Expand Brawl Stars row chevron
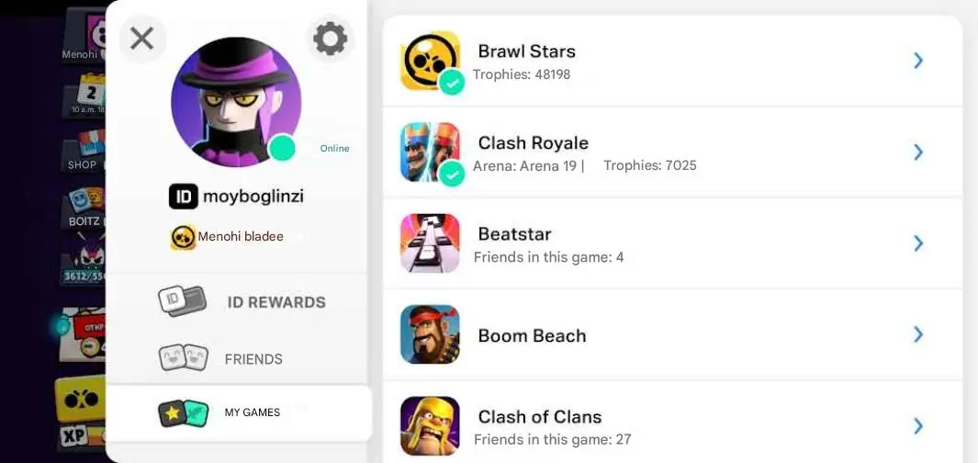The width and height of the screenshot is (978, 463). (918, 61)
